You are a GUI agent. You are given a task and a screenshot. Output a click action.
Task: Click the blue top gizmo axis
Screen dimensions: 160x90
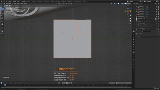(128, 8)
